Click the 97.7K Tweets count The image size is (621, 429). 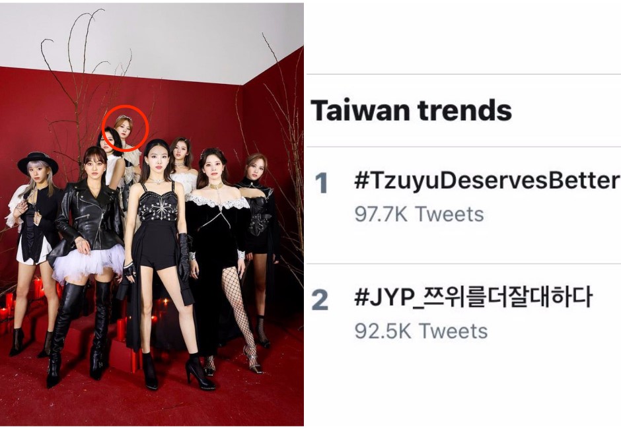click(x=419, y=214)
